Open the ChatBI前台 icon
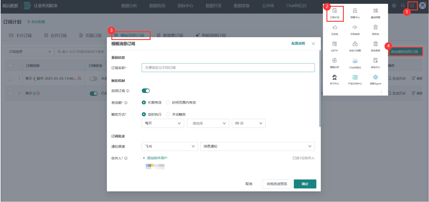This screenshot has height=202, width=429. pyautogui.click(x=355, y=63)
